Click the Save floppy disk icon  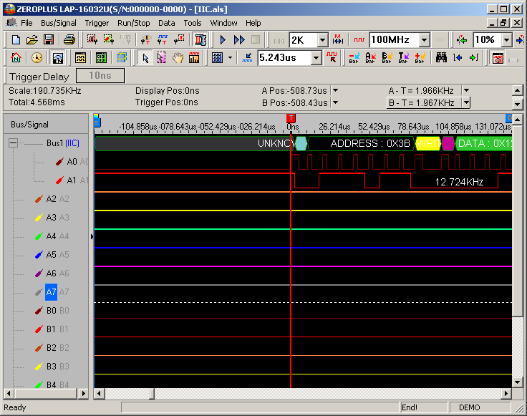(47, 40)
